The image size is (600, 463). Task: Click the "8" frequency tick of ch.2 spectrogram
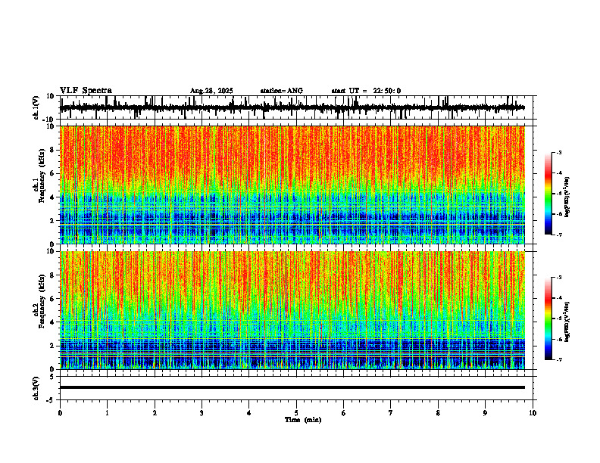[x=52, y=275]
